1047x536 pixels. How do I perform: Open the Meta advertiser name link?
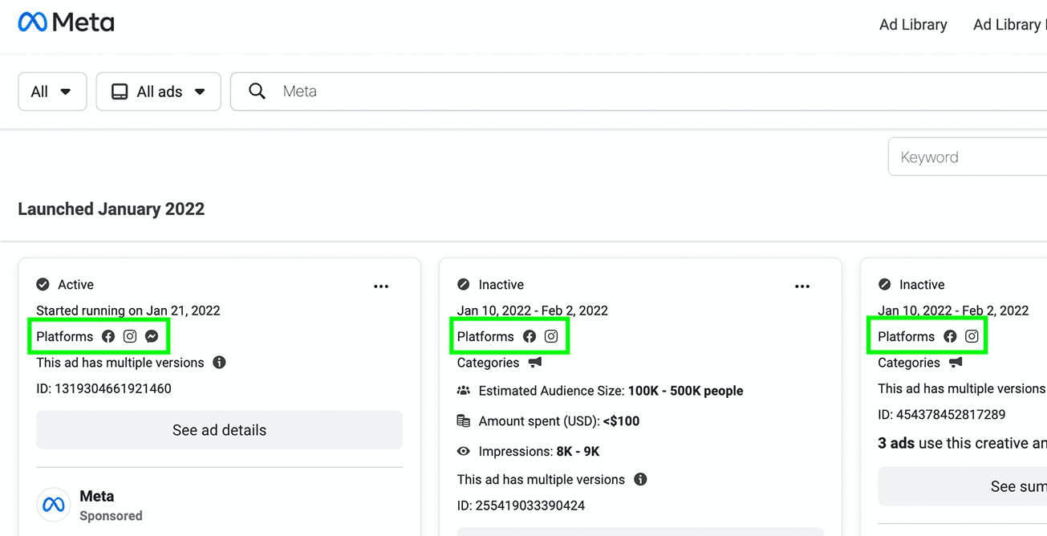97,496
